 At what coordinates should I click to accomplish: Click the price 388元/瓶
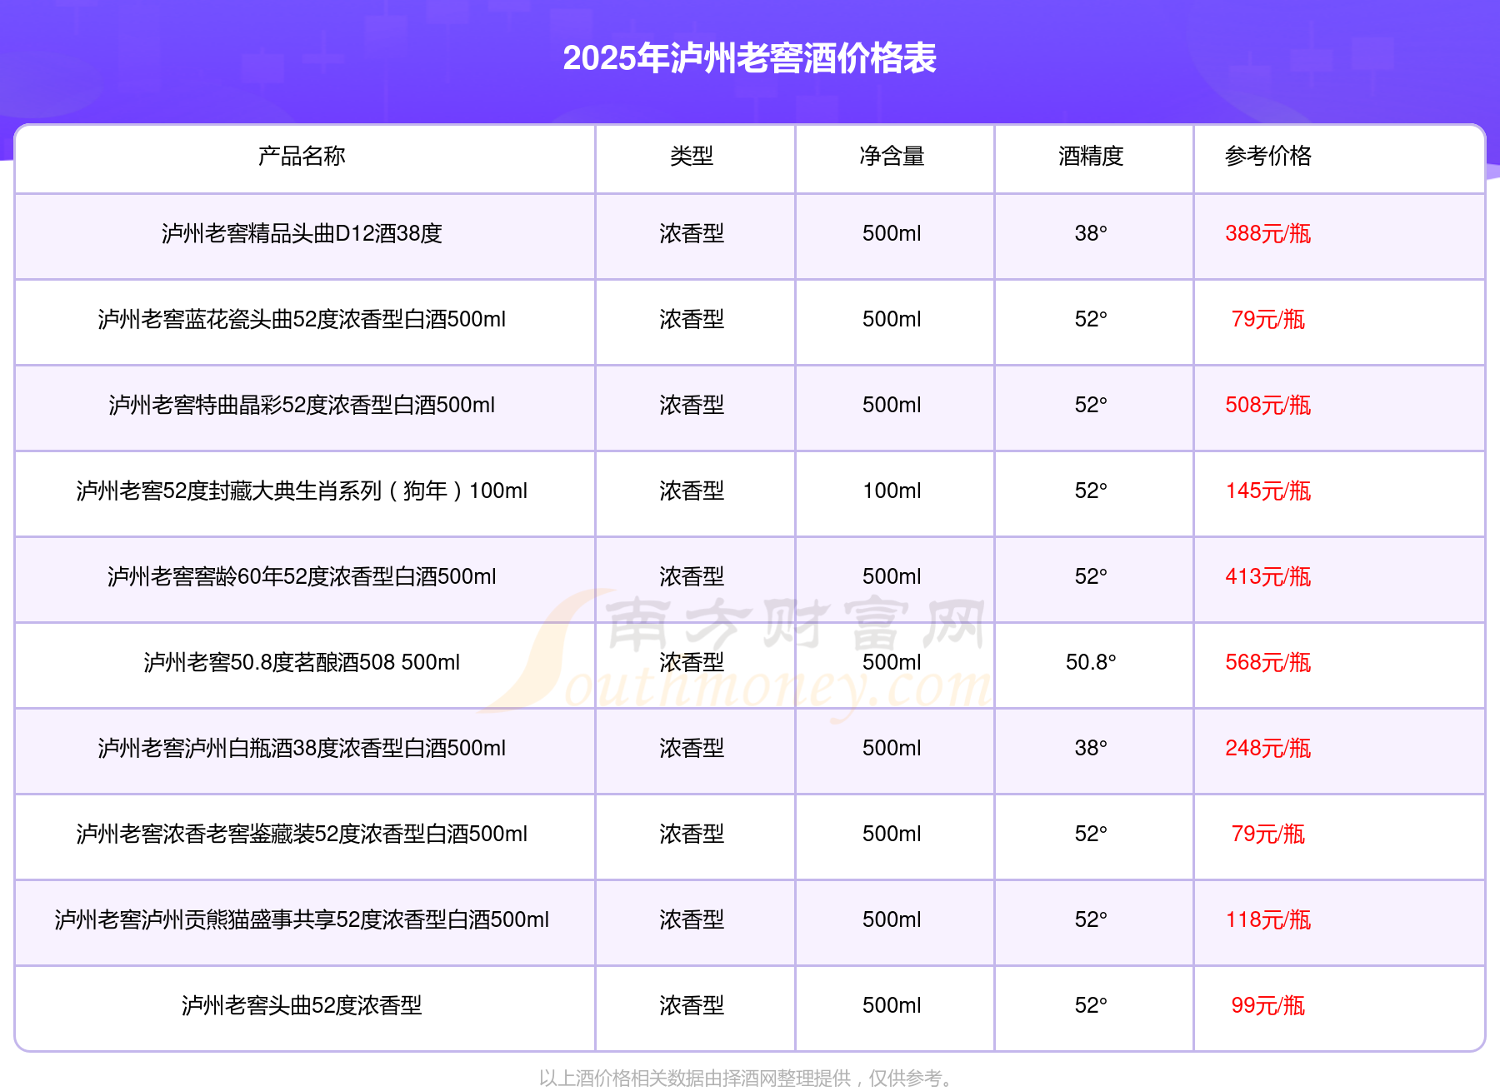point(1268,233)
